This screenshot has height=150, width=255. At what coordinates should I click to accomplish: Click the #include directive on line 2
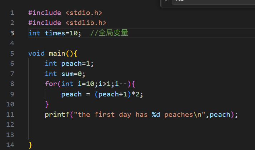45,23
